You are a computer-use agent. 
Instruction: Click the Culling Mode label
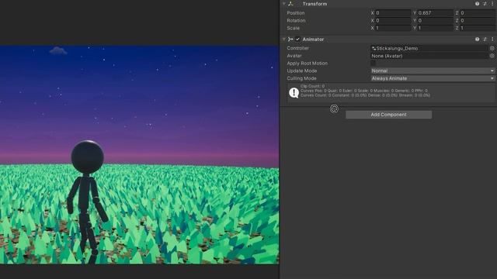click(301, 78)
